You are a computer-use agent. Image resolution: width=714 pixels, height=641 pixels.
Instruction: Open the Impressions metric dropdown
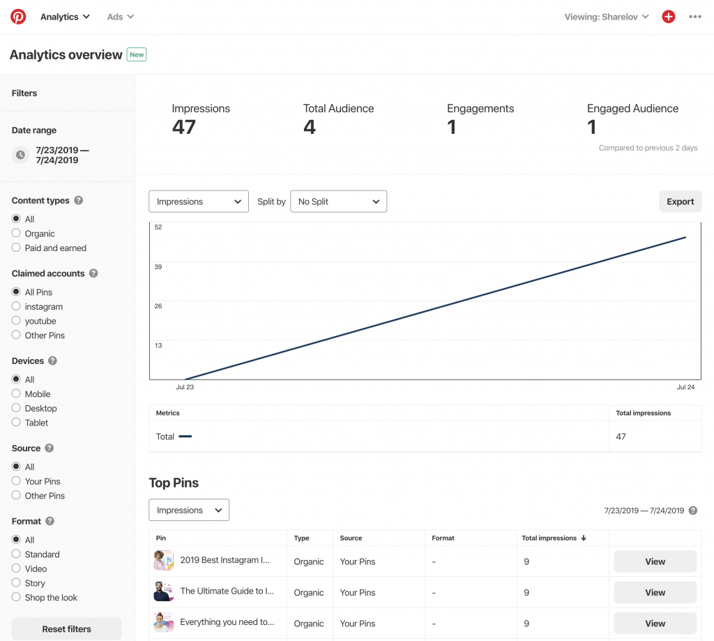[x=198, y=201]
